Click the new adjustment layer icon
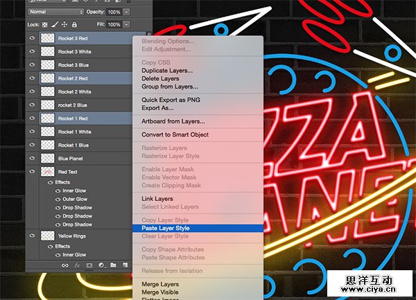Screen dimensions: 416x300 (x=101, y=264)
